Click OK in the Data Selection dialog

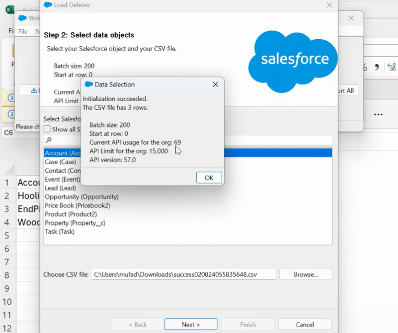click(x=209, y=178)
